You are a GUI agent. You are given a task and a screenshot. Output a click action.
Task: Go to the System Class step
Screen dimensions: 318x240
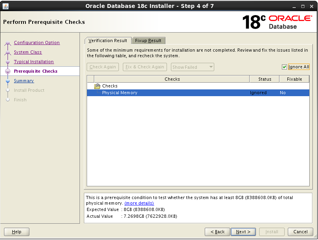[x=28, y=52]
